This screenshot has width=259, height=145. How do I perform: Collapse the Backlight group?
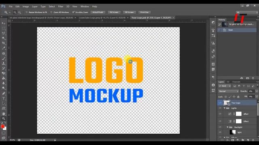click(x=227, y=127)
